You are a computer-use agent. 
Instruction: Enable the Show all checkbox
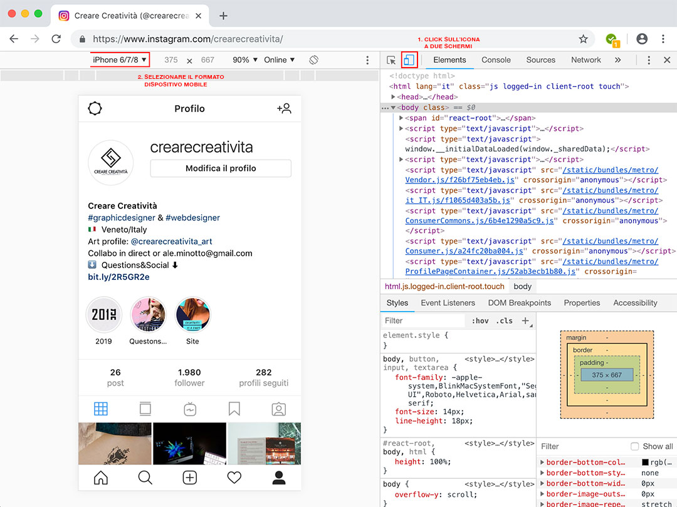(x=634, y=446)
